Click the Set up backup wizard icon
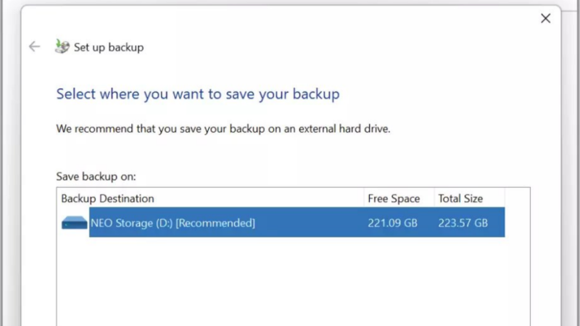This screenshot has width=580, height=326. tap(62, 46)
